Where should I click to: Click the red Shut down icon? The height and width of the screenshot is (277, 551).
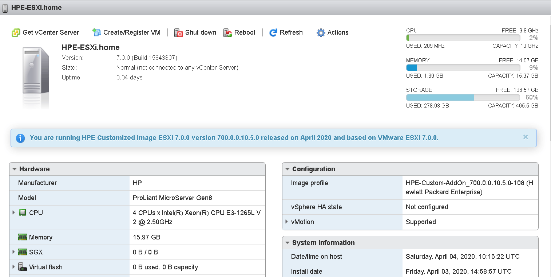pos(179,33)
